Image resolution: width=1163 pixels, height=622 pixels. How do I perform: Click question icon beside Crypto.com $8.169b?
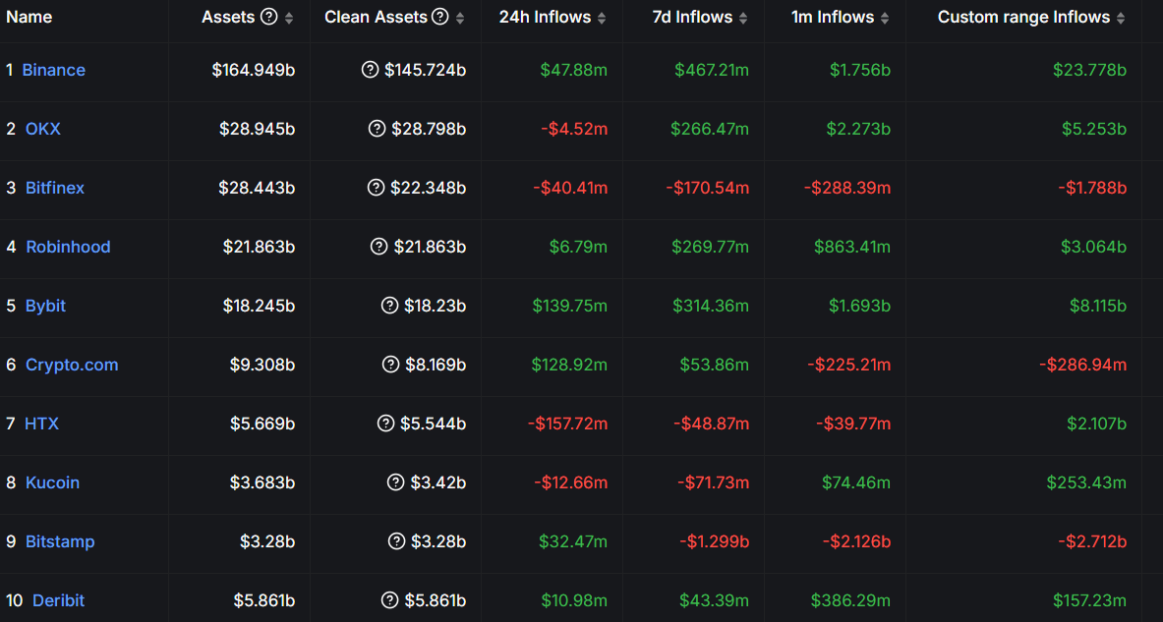click(x=391, y=365)
